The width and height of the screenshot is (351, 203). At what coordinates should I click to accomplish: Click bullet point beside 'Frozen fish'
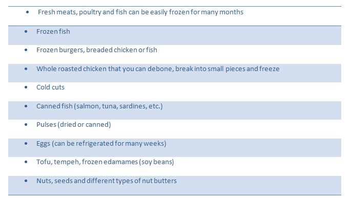pyautogui.click(x=26, y=32)
